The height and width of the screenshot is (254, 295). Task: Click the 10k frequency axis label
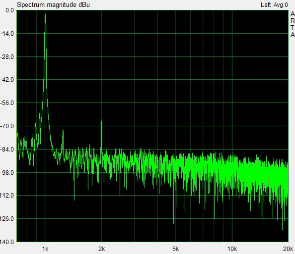232,249
